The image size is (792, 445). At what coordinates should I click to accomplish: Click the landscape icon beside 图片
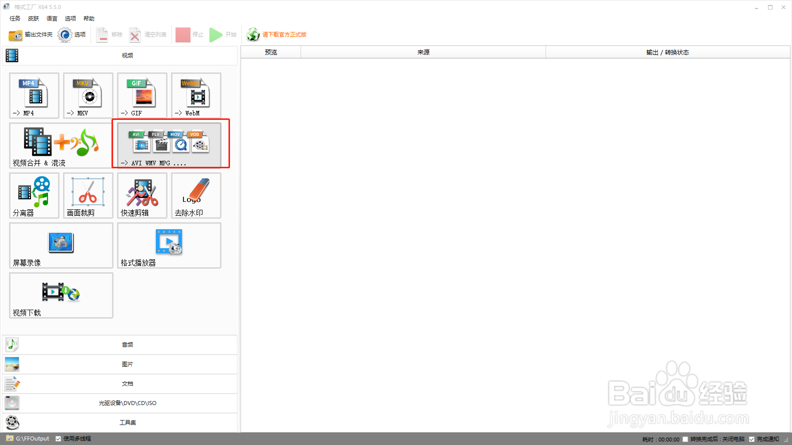(12, 364)
